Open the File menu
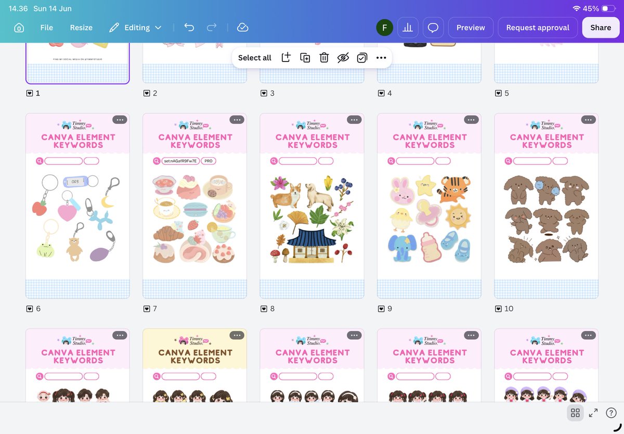Viewport: 624px width, 434px height. coord(47,28)
